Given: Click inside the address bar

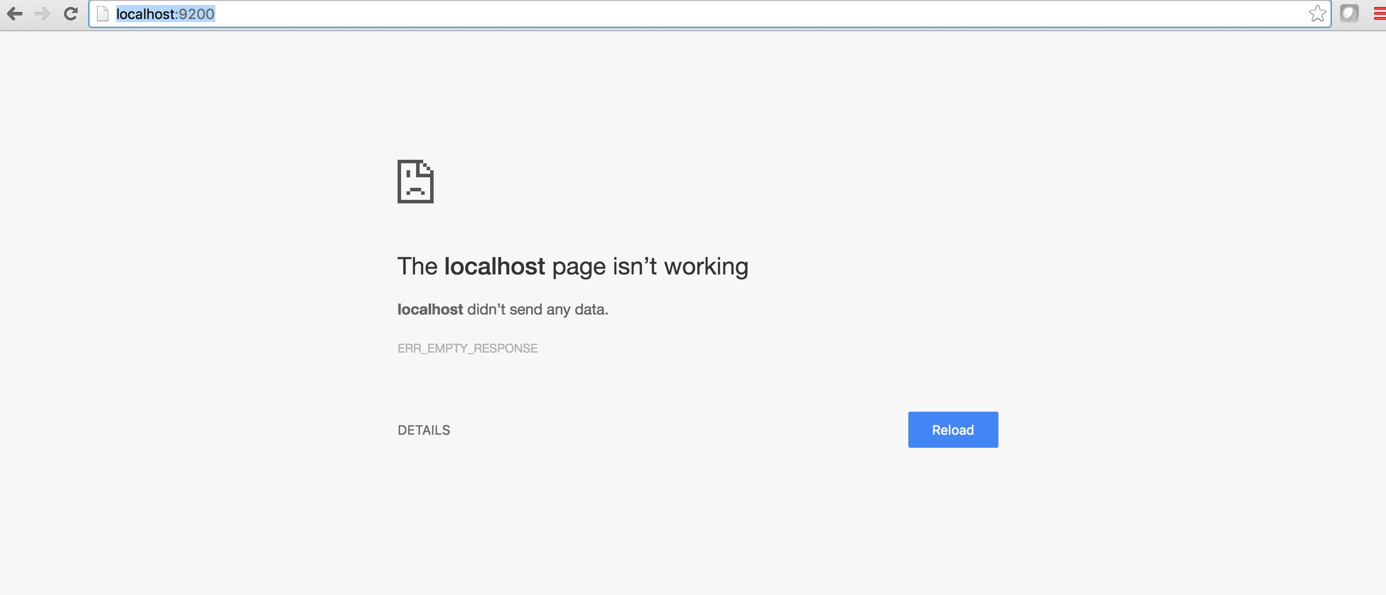Looking at the screenshot, I should [431, 14].
